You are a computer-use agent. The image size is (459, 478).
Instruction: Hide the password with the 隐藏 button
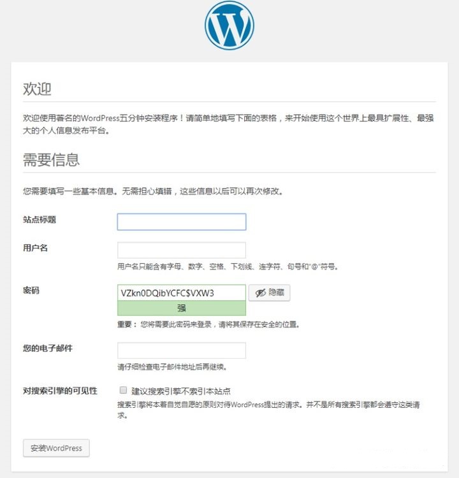click(269, 293)
